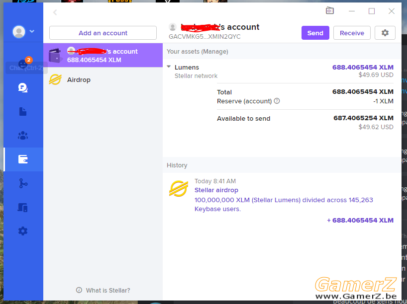Open the Git tab in the sidebar
407x304 pixels.
coord(23,183)
